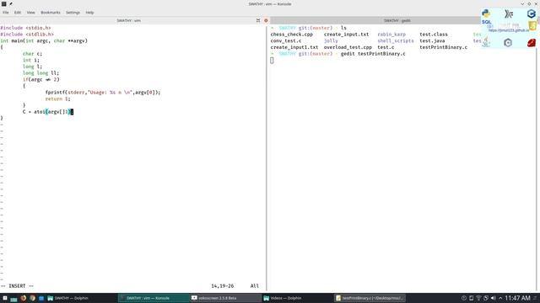Open the Bookmarks menu
Image resolution: width=540 pixels, height=303 pixels.
coord(51,13)
